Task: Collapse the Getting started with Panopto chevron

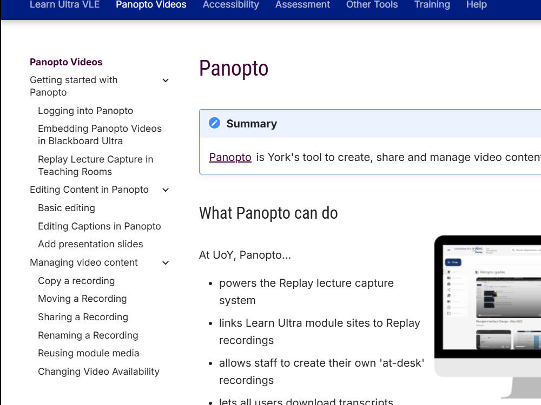Action: [x=166, y=80]
